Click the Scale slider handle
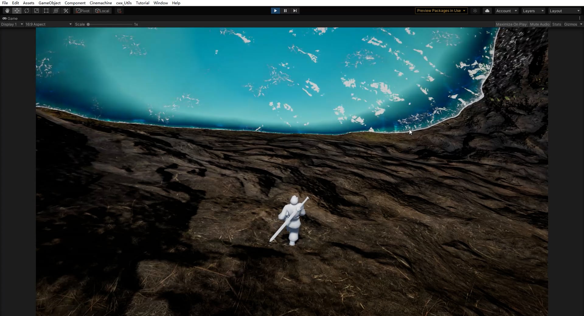This screenshot has height=316, width=584. click(88, 24)
